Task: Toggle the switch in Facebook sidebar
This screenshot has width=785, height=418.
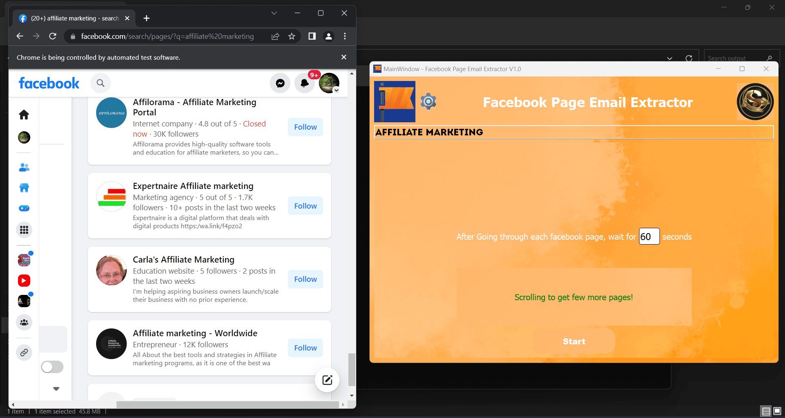Action: coord(52,367)
